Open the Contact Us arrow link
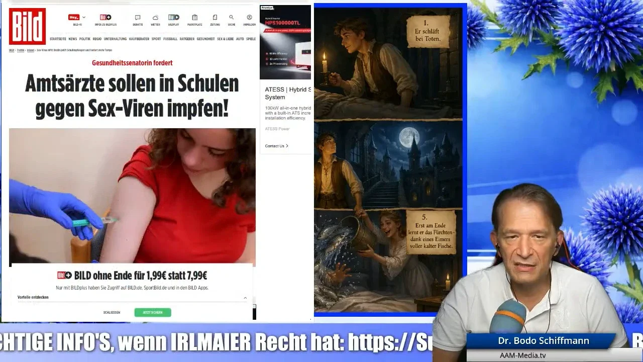The height and width of the screenshot is (362, 643). [x=276, y=146]
